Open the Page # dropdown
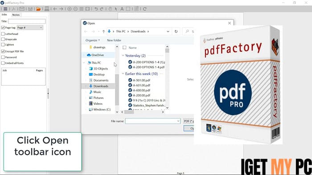The width and height of the screenshot is (312, 175). pos(30,28)
